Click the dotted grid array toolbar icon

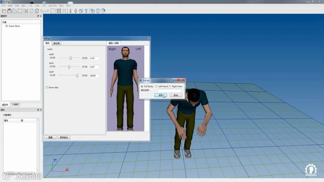click(59, 11)
